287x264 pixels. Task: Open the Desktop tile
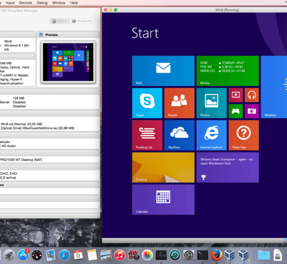point(163,167)
